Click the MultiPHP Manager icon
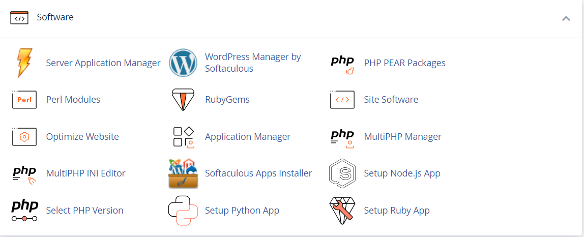The height and width of the screenshot is (237, 584). click(x=342, y=139)
